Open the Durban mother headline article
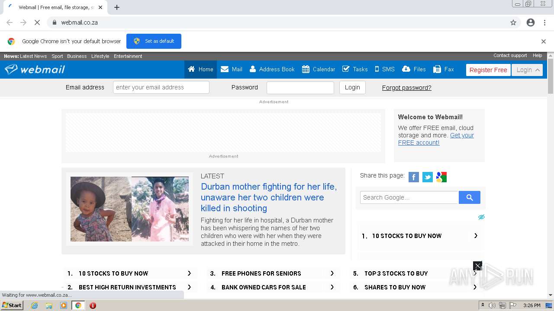554x311 pixels. 269,197
